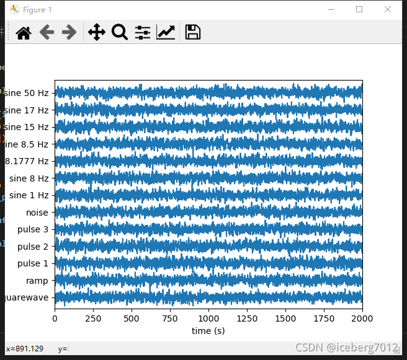This screenshot has width=407, height=360.
Task: Click the 'sine 1 Hz' axis label
Action: click(x=29, y=195)
